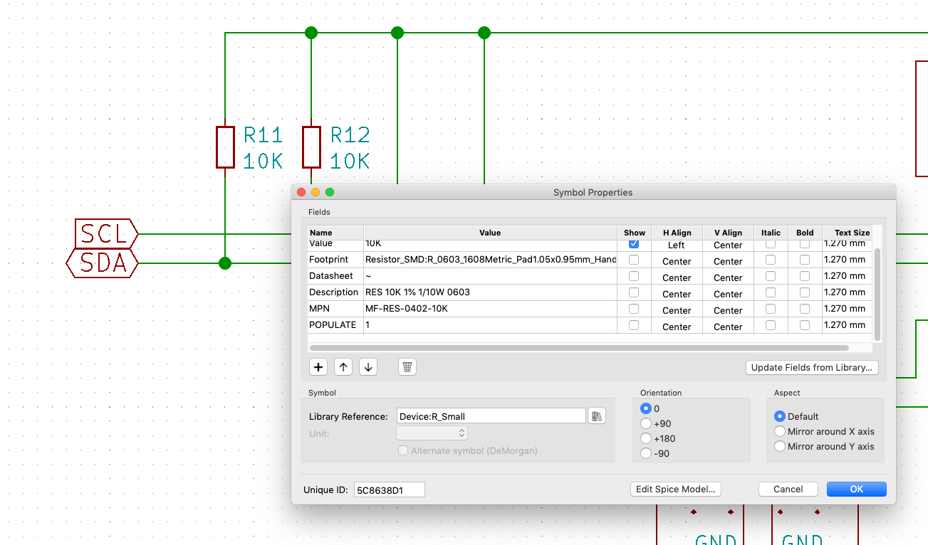The height and width of the screenshot is (545, 928).
Task: Delete selected field with trash icon
Action: [x=407, y=366]
